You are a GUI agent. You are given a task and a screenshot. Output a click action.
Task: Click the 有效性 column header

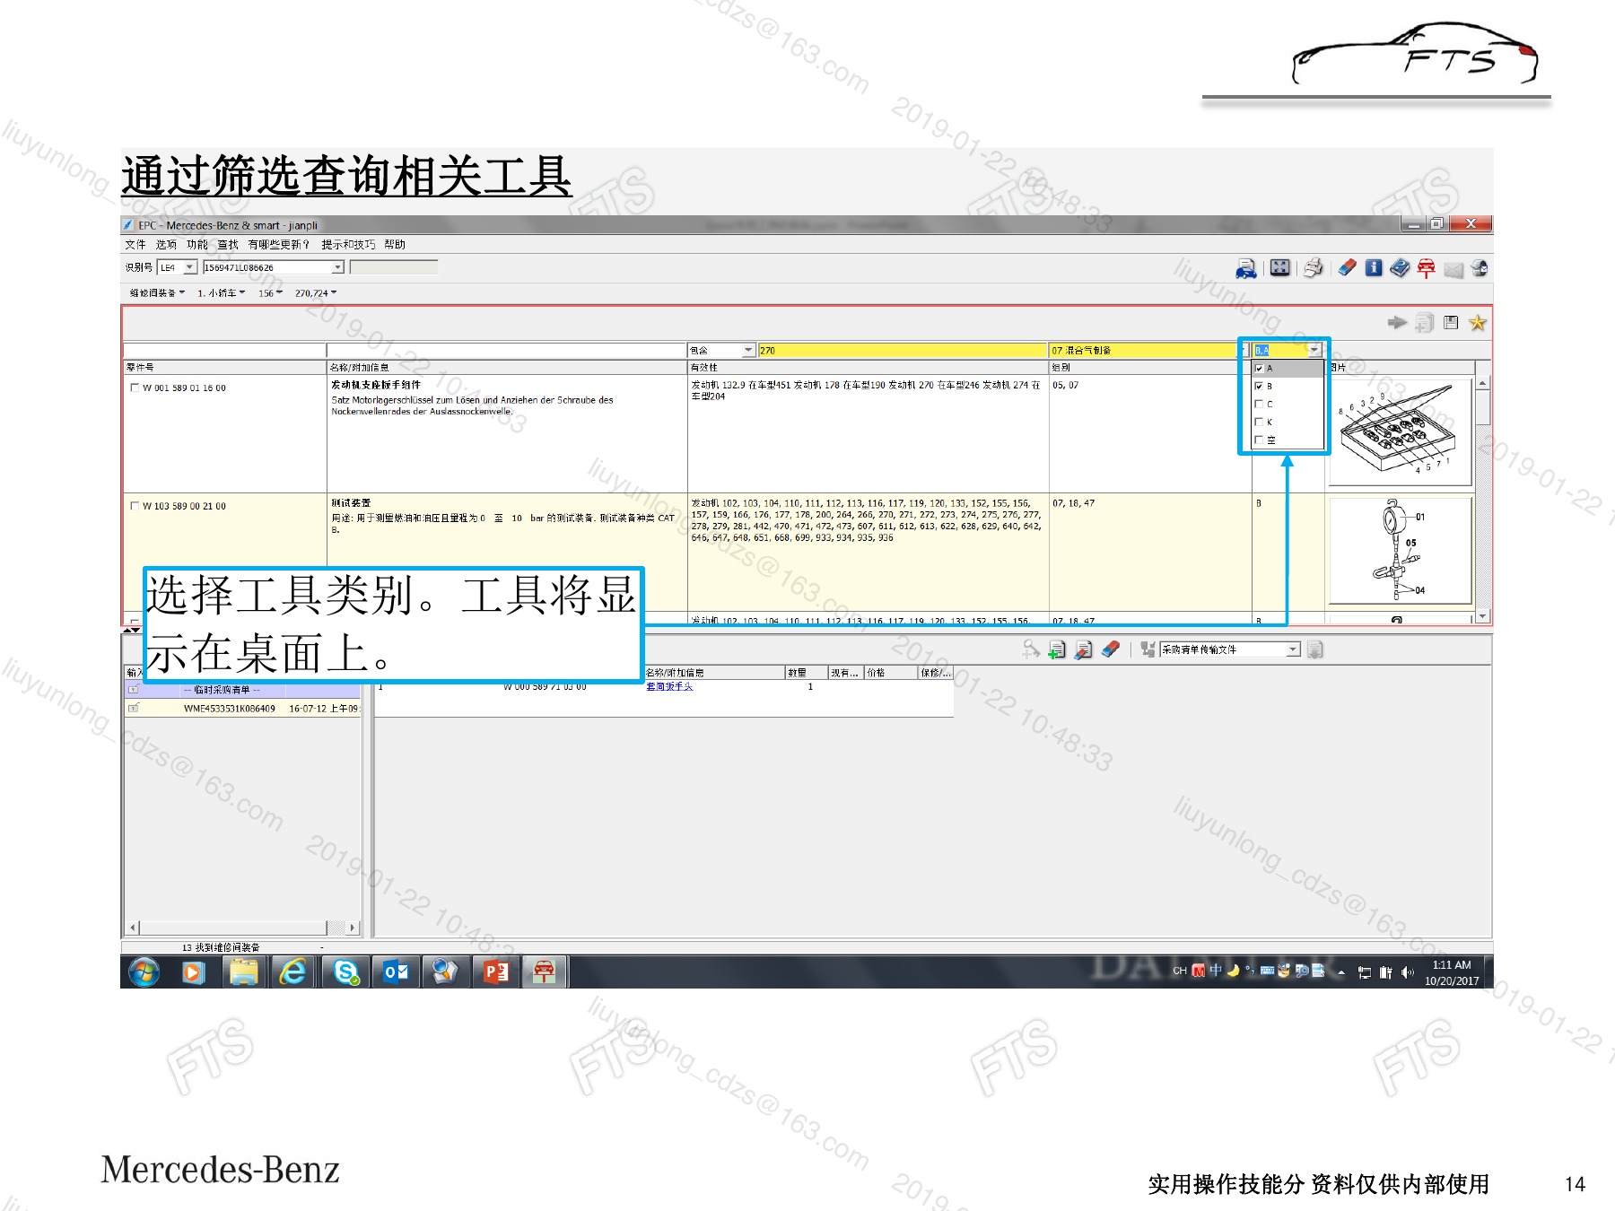869,368
